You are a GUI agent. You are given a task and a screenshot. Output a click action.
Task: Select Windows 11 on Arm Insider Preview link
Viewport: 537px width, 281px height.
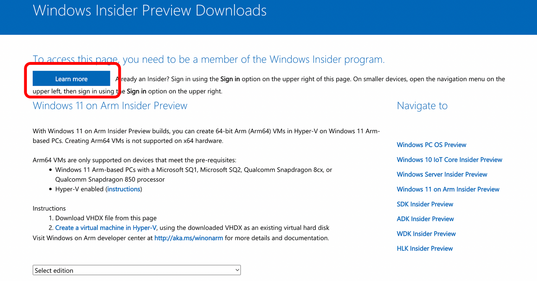448,189
